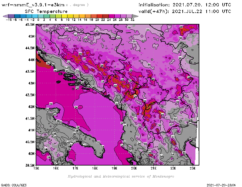This screenshot has width=242, height=187.
Task: Click the 42N latitude axis label
Action: click(31, 107)
